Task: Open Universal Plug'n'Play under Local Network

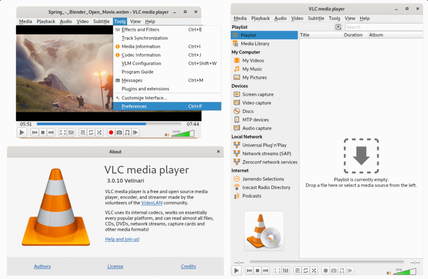Action: [x=264, y=145]
